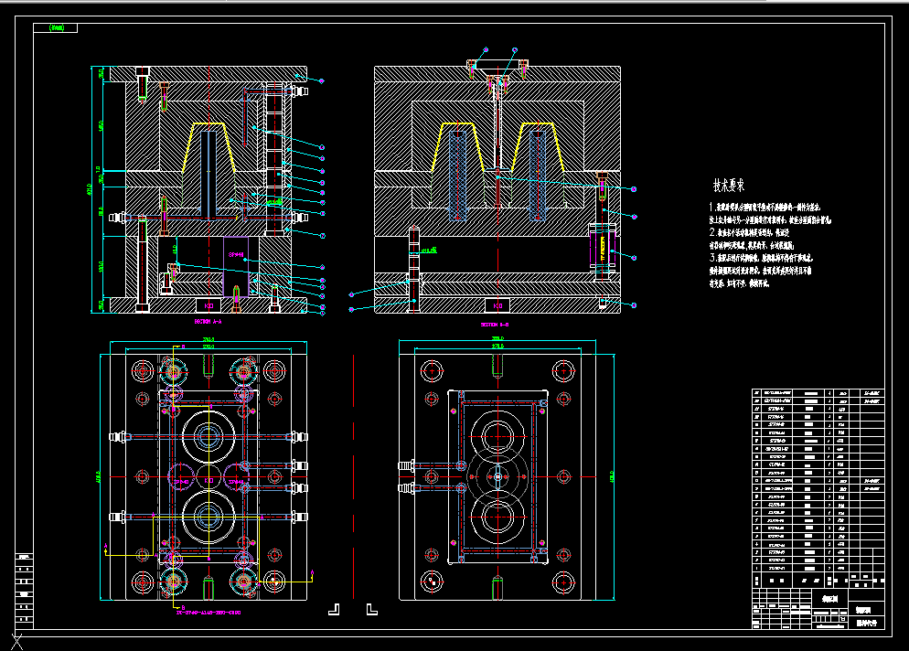909x651 pixels.
Task: Select the right corner bracket symbol below the plan views
Action: pos(372,609)
